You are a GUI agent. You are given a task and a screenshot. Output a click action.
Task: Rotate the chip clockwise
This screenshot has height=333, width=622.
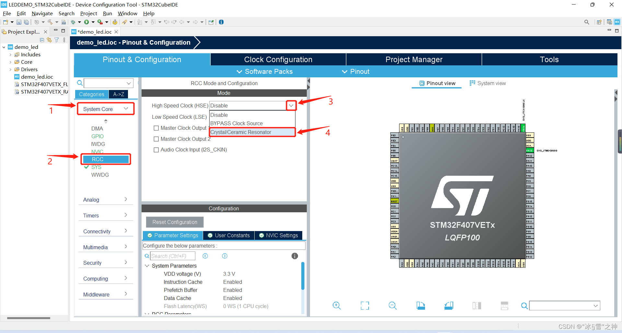[x=420, y=305]
